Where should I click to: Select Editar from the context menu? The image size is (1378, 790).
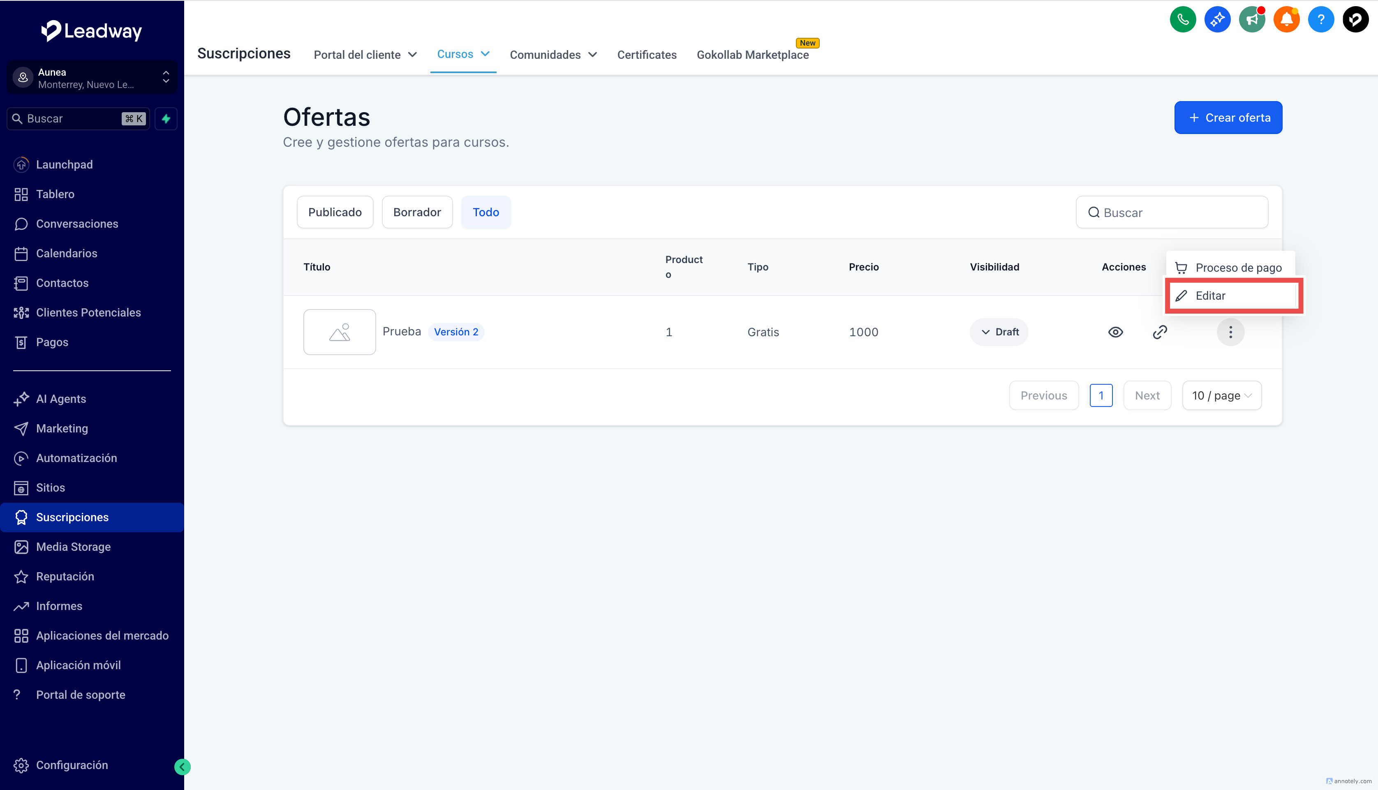coord(1233,296)
